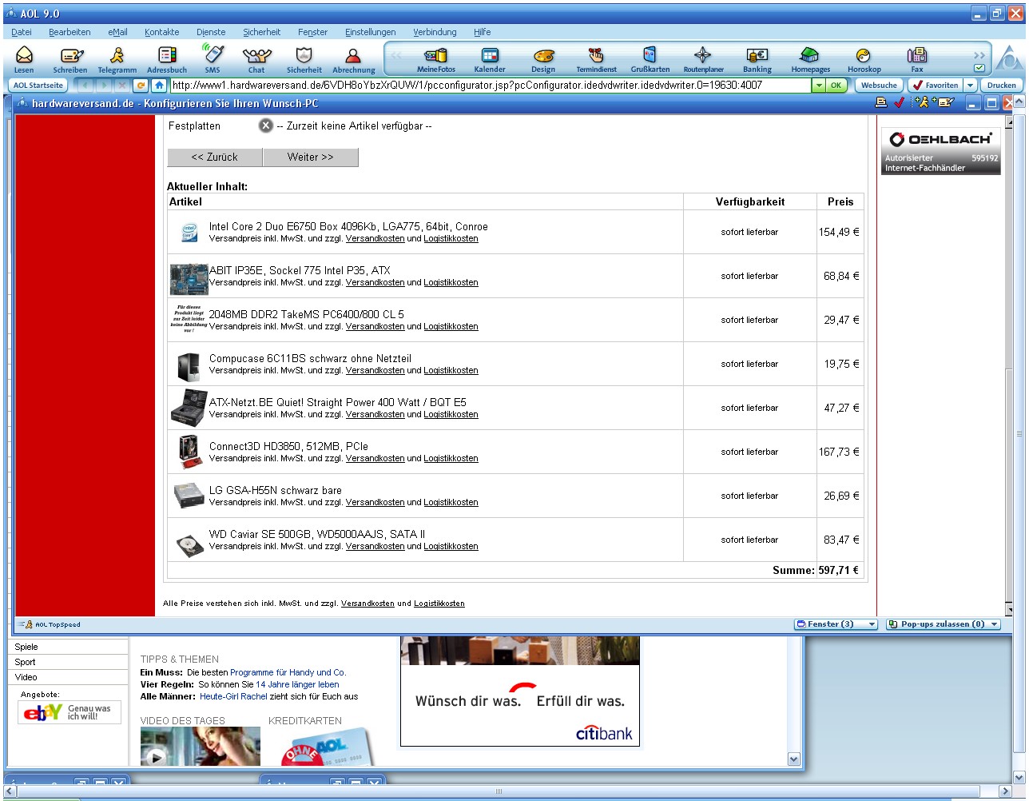The width and height of the screenshot is (1029, 801).
Task: Open the Lesen mail icon
Action: 24,59
